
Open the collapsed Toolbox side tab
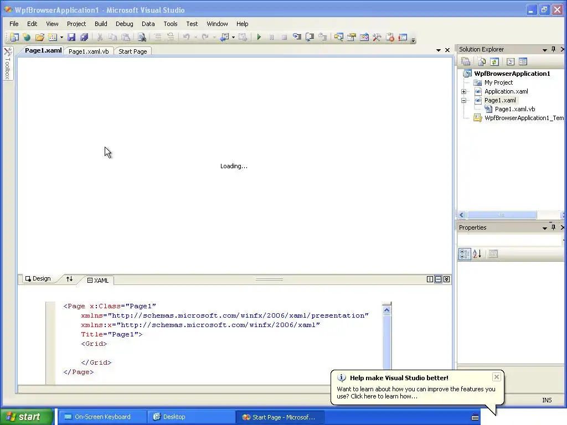coord(8,64)
